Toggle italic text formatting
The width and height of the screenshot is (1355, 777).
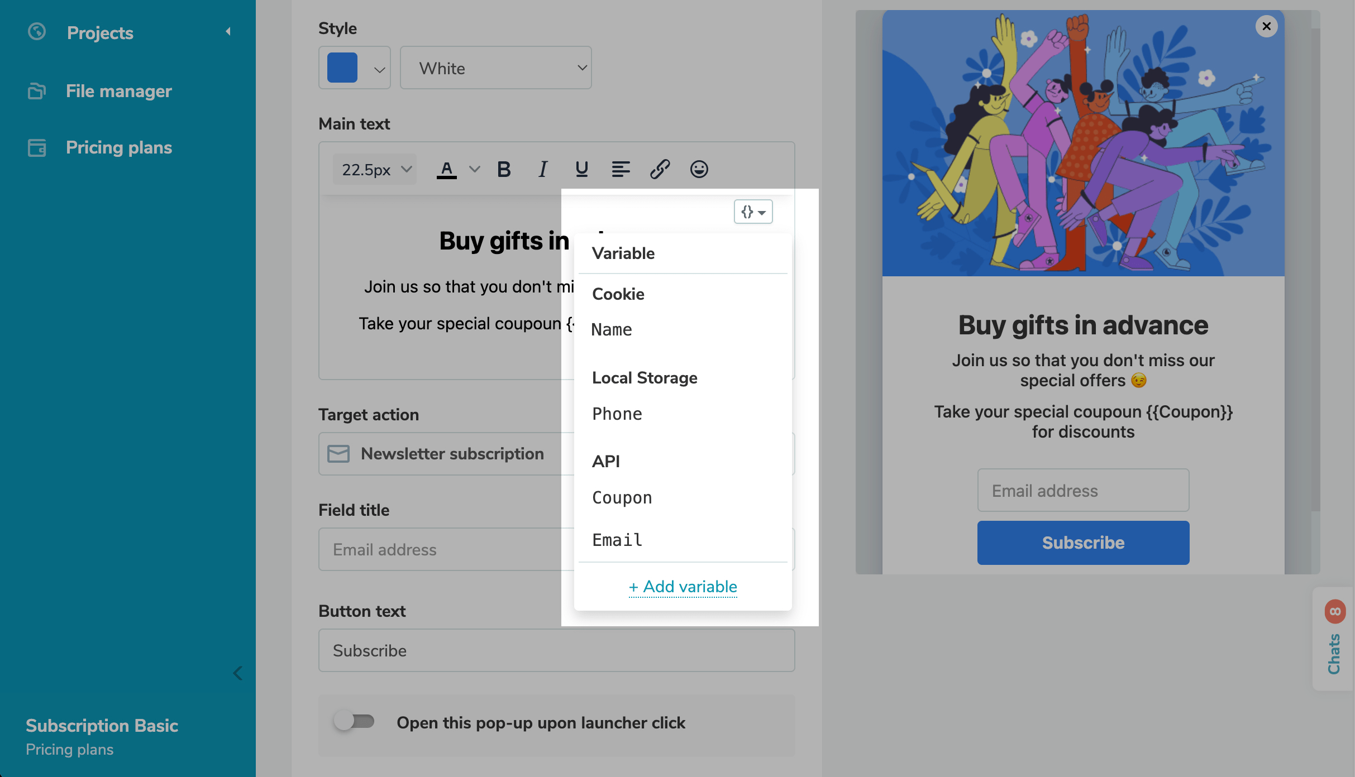tap(542, 169)
